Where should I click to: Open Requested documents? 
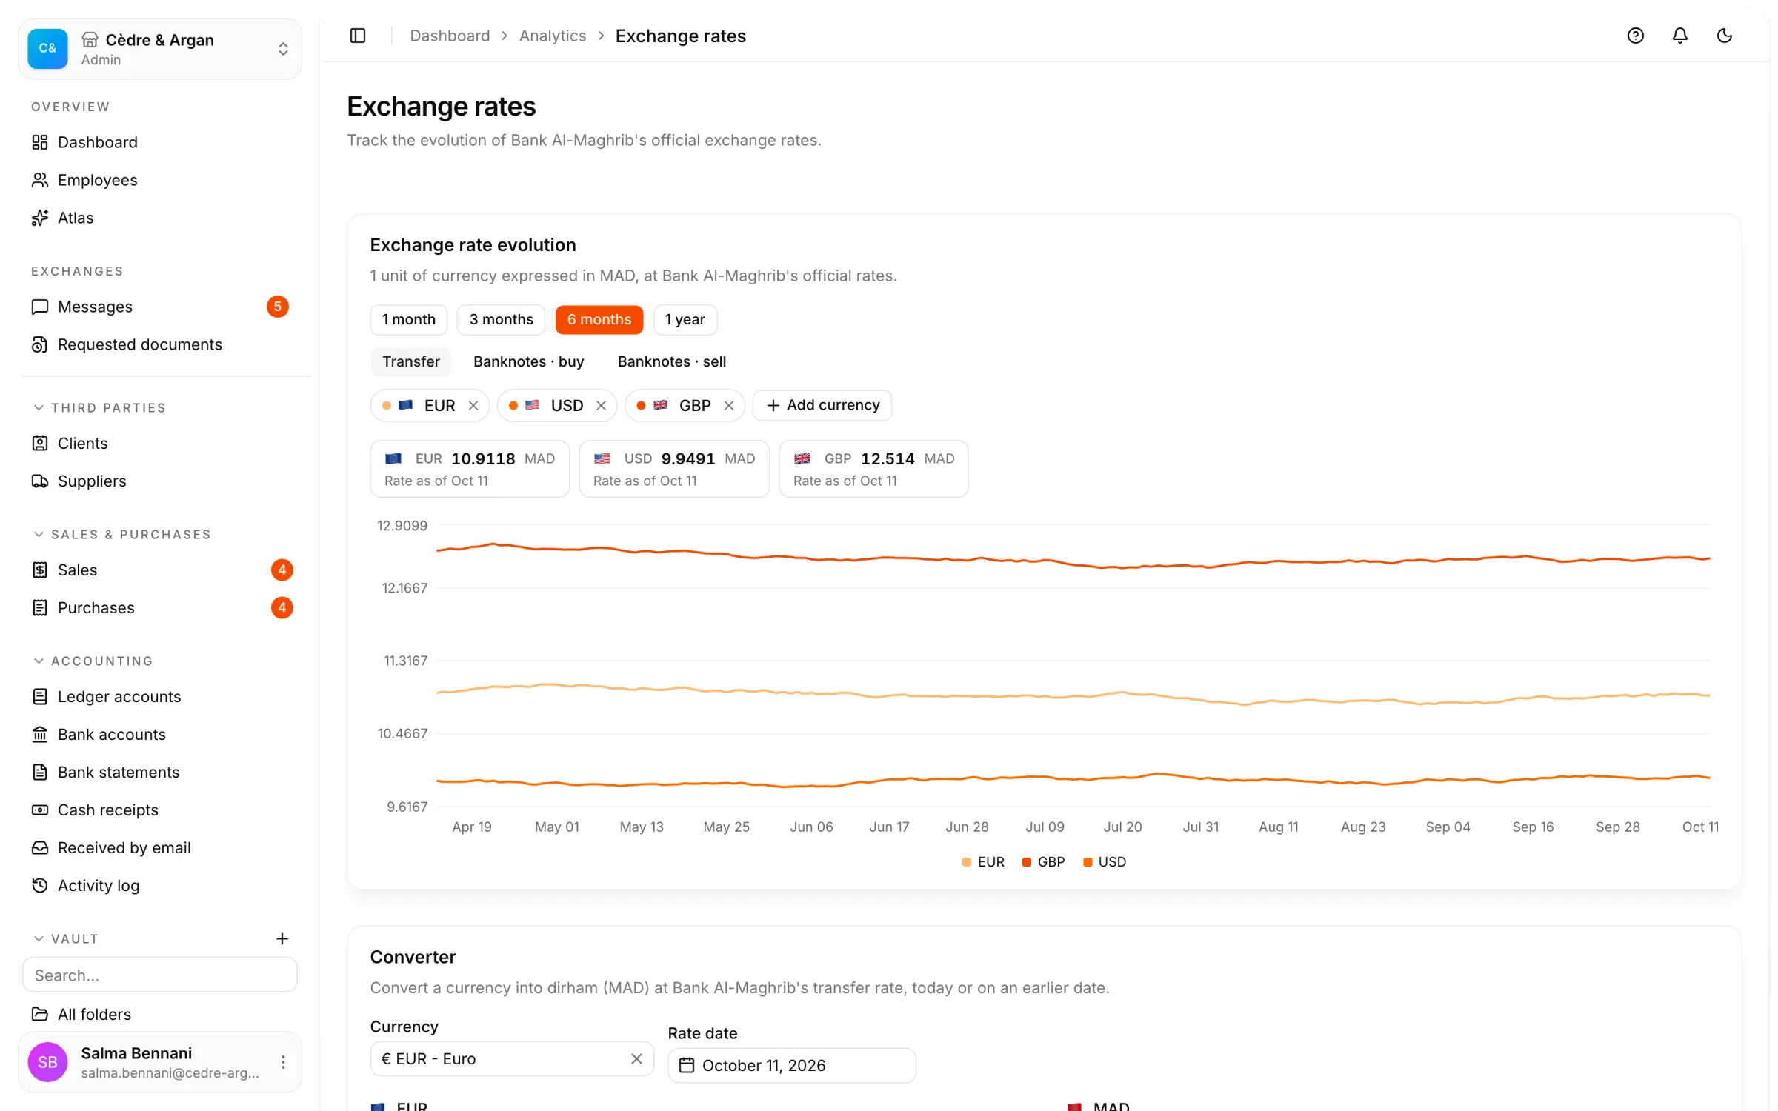161,344
